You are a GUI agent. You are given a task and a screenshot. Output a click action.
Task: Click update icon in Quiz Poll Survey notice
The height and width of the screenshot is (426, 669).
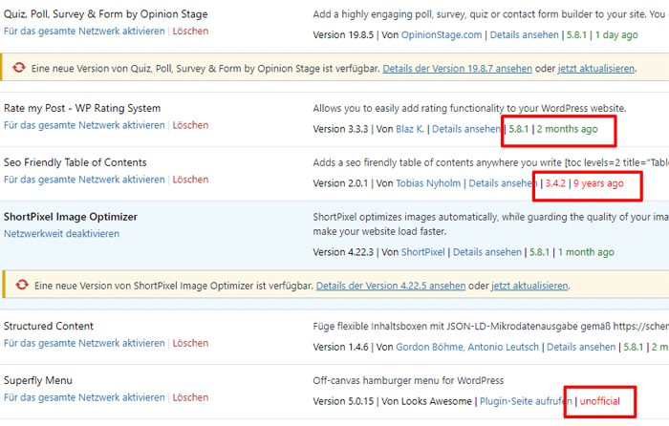pos(19,68)
